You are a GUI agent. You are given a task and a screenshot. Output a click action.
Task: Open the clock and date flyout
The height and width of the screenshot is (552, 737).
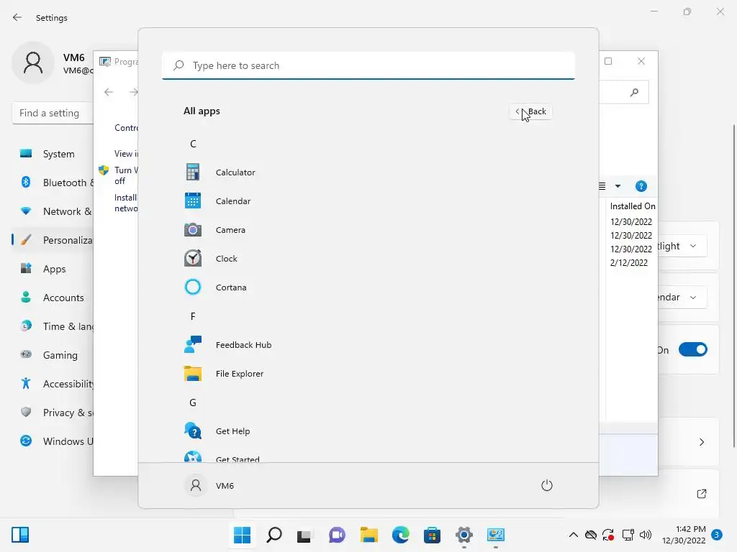[684, 535]
